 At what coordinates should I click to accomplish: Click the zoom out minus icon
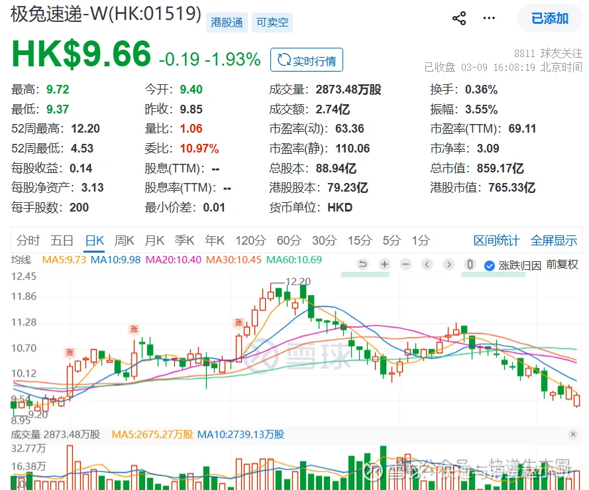[x=405, y=265]
